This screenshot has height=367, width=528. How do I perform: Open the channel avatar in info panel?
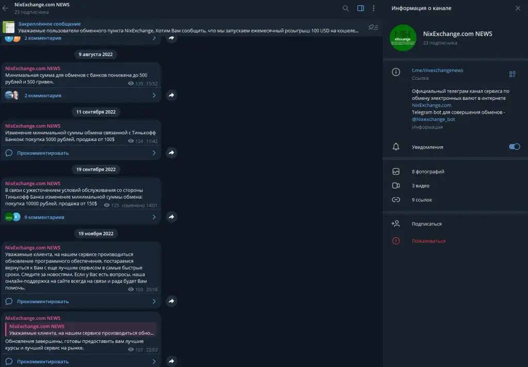(403, 38)
